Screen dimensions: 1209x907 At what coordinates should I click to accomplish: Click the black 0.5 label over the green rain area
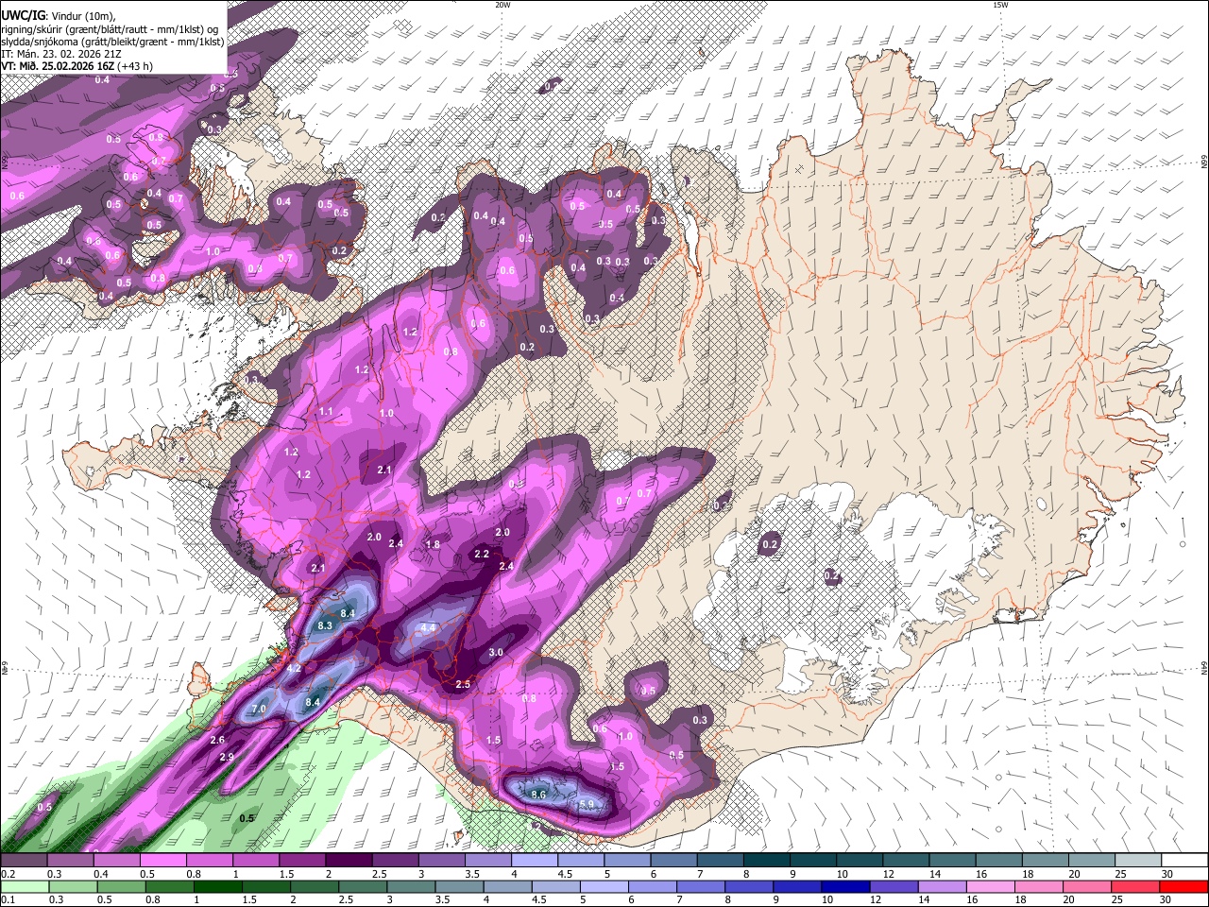click(247, 818)
